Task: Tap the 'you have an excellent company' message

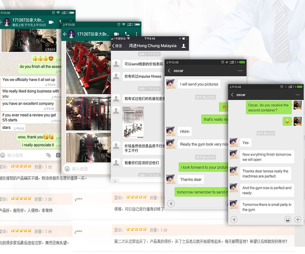Action: point(28,104)
